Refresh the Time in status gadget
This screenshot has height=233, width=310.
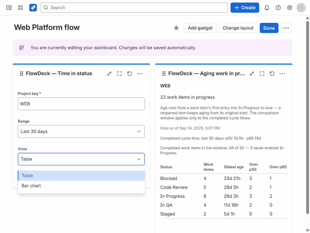[x=130, y=74]
